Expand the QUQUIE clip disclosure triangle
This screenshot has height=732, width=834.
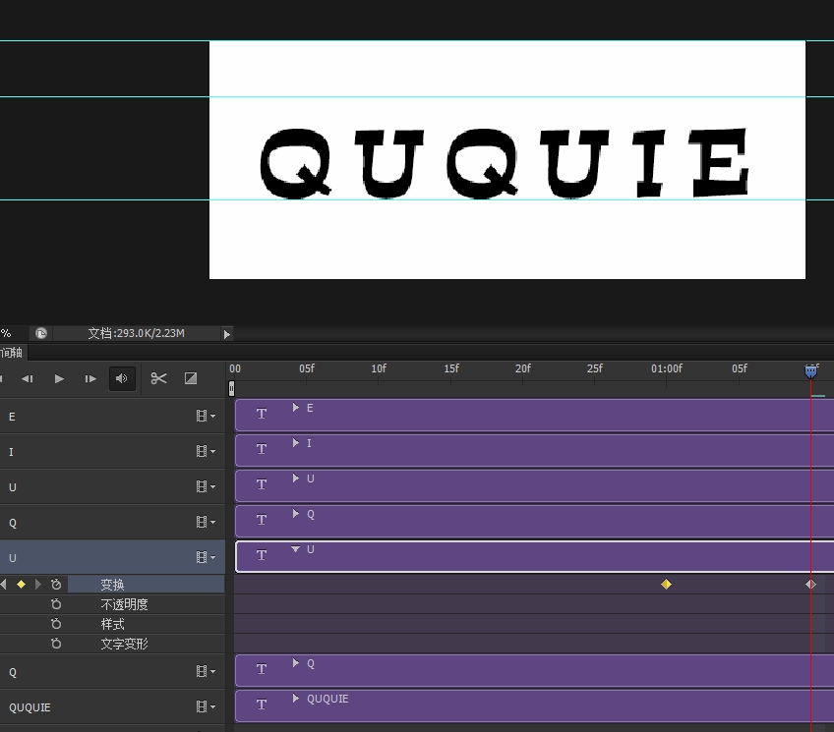295,699
